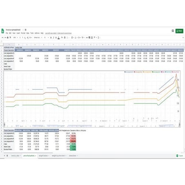Collapse the toolbar with the top-right arrow
The image size is (185, 185).
183,38
